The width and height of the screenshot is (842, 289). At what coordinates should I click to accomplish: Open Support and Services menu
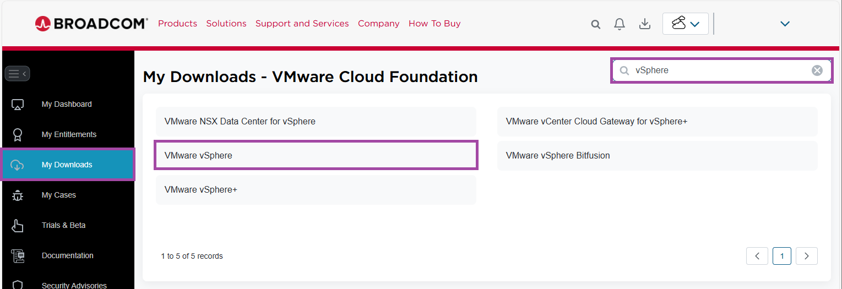pyautogui.click(x=302, y=24)
